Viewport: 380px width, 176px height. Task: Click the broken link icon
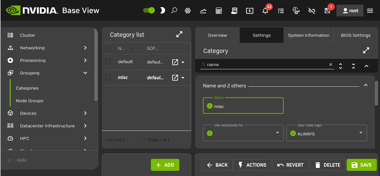point(311,11)
